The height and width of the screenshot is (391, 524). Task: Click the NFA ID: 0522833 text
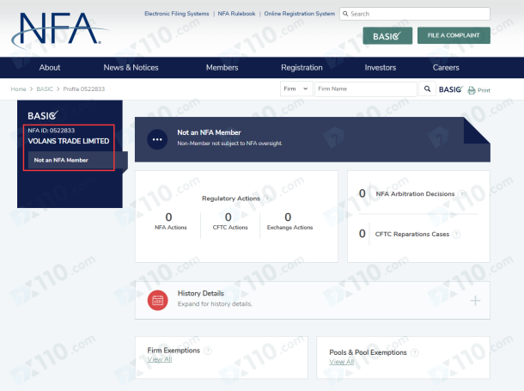tap(52, 131)
